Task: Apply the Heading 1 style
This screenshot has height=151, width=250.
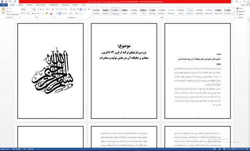Action: tap(106, 12)
